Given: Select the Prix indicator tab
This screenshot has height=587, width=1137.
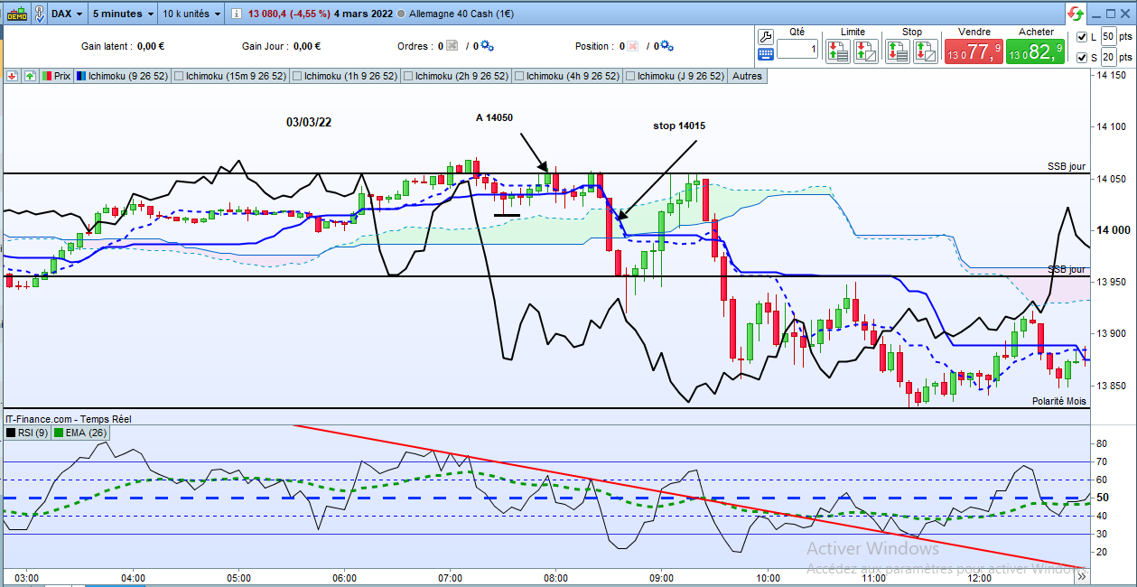Looking at the screenshot, I should pyautogui.click(x=56, y=77).
